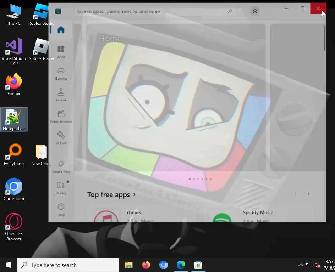Click the Microsoft Store logo in title bar
335x272 pixels.
pyautogui.click(x=58, y=11)
